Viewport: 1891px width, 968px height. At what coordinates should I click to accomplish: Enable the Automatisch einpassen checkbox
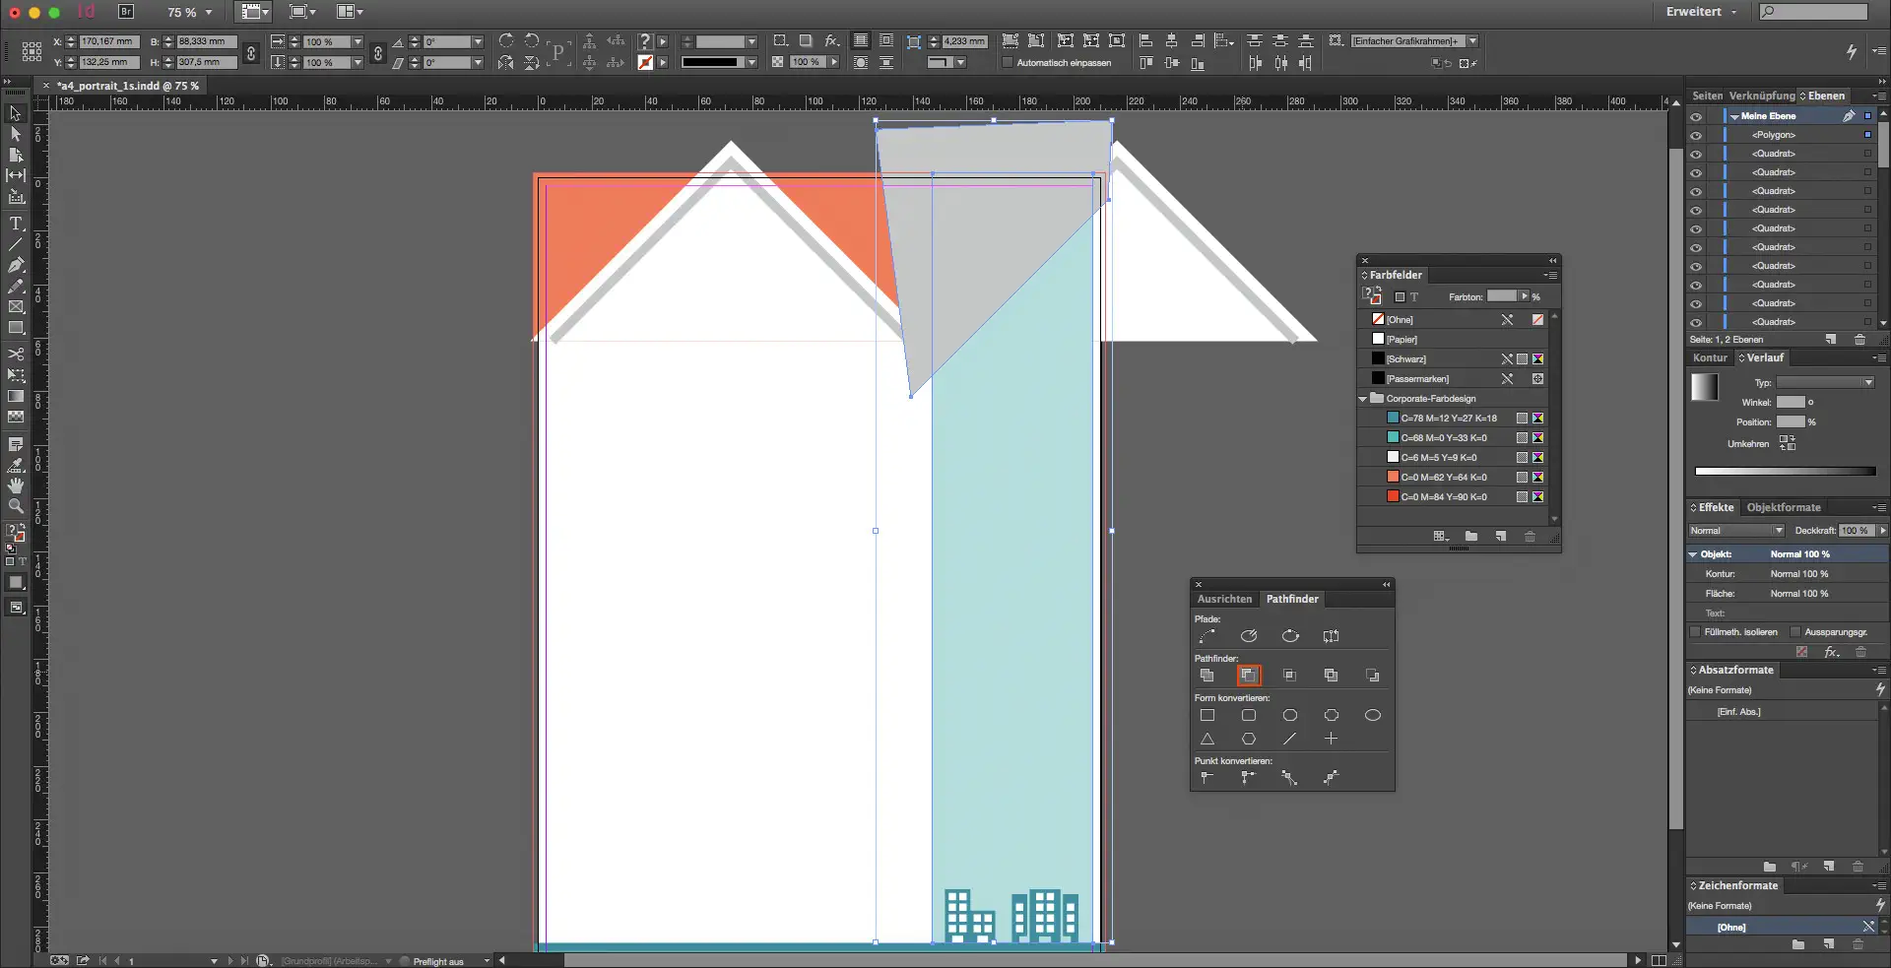coord(1008,63)
